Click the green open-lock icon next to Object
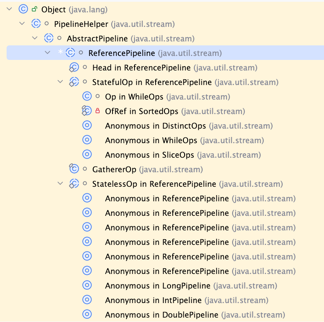The height and width of the screenshot is (322, 324). pos(34,9)
